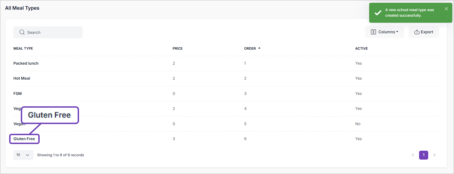Click the green checkmark success icon
454x174 pixels.
coord(378,13)
